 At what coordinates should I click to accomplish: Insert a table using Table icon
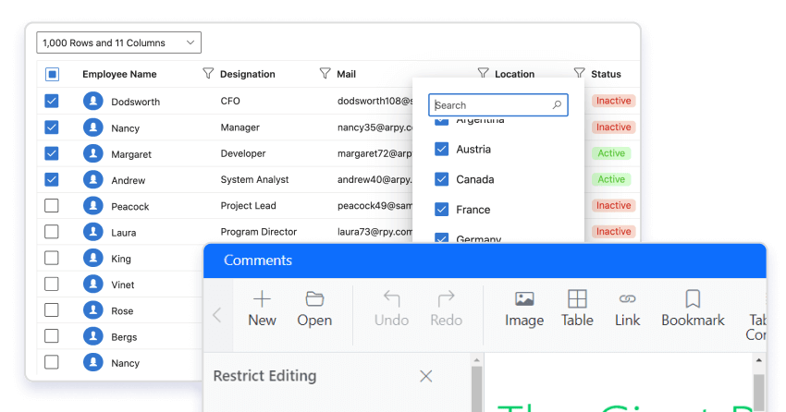(x=577, y=298)
